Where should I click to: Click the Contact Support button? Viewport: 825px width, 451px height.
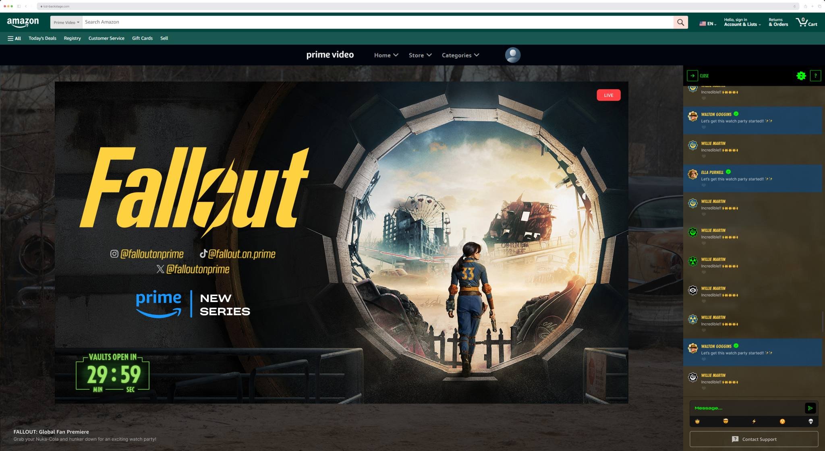point(754,439)
